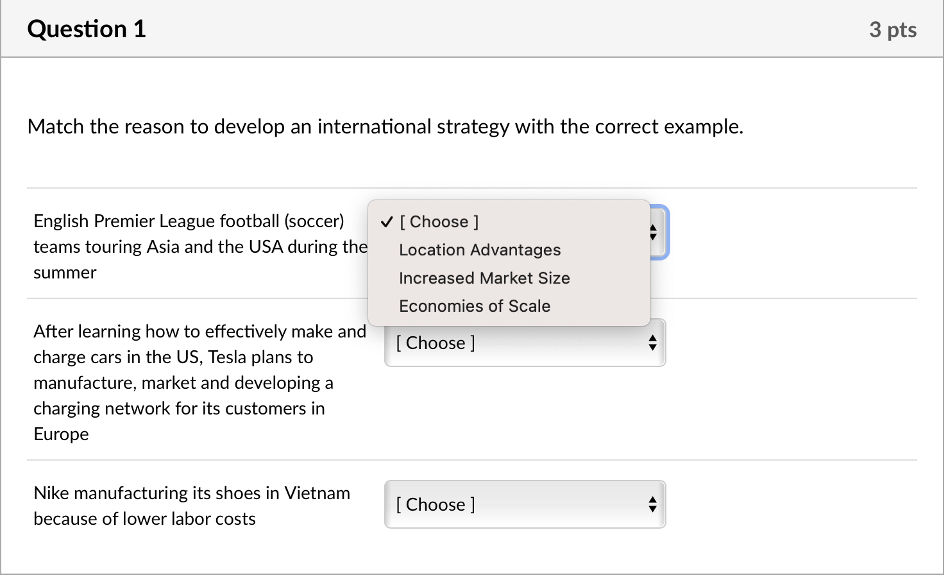Click the checkmark beside "[ Choose ]"
The width and height of the screenshot is (948, 580).
[386, 221]
